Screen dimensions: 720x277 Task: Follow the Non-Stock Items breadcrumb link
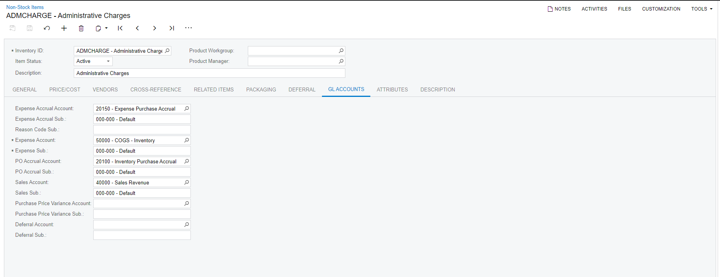coord(25,7)
